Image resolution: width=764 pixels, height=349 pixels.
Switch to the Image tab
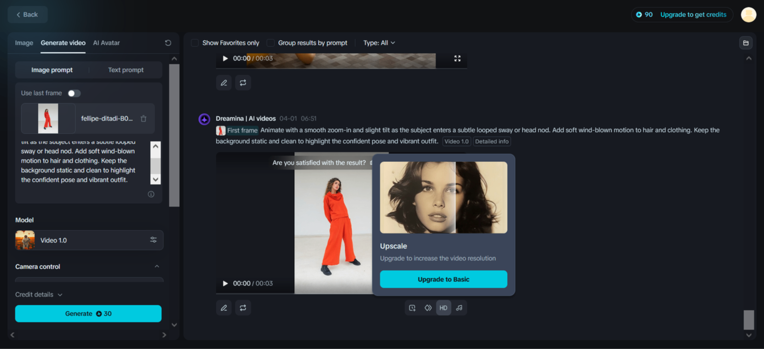tap(24, 43)
